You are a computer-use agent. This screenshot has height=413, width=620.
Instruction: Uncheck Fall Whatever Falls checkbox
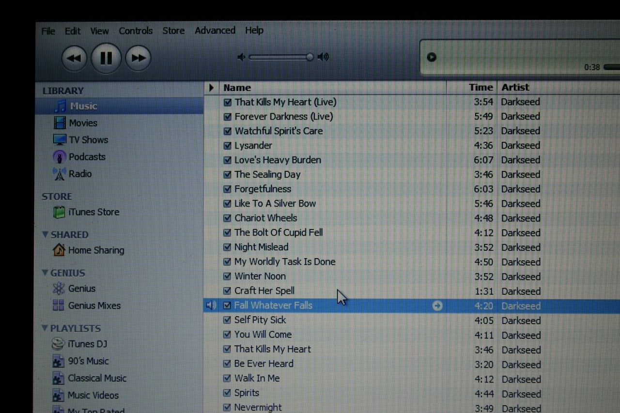[x=228, y=306]
